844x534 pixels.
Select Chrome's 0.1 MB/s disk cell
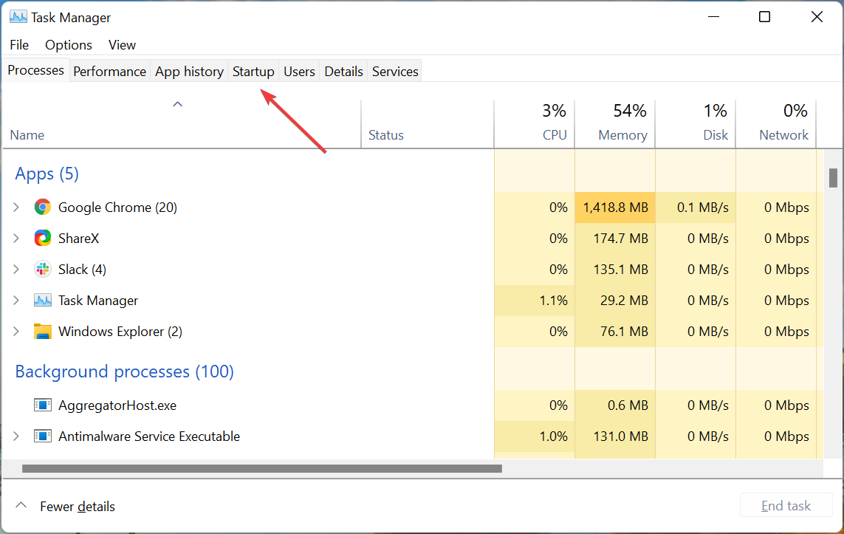tap(696, 208)
